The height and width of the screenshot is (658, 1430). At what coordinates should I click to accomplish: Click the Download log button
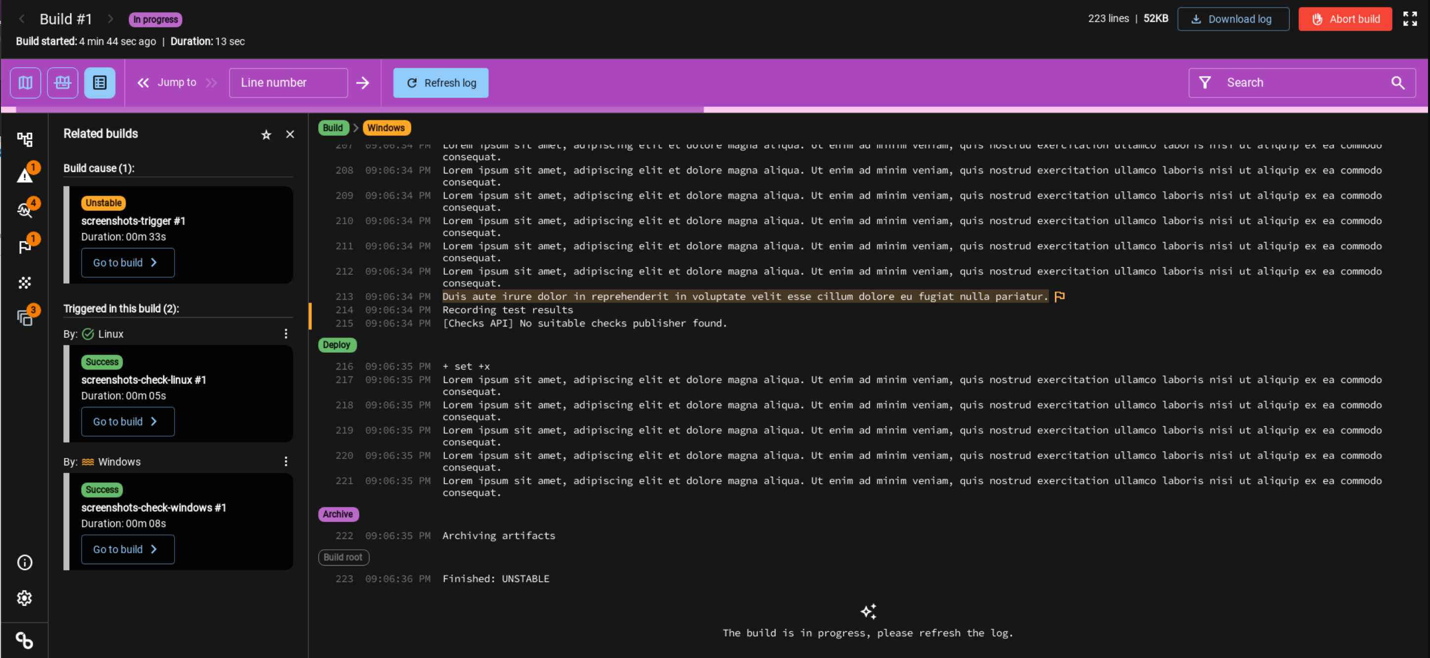[1231, 18]
